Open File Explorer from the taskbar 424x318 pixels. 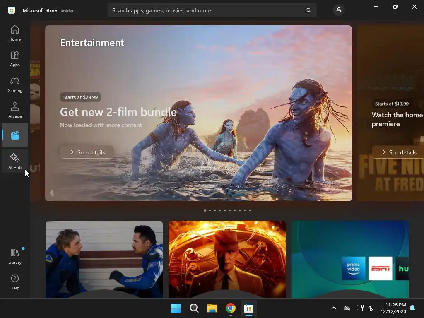click(212, 308)
